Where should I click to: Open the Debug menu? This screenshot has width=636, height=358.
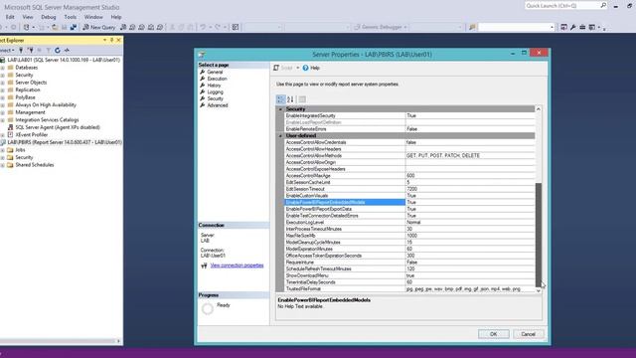49,17
